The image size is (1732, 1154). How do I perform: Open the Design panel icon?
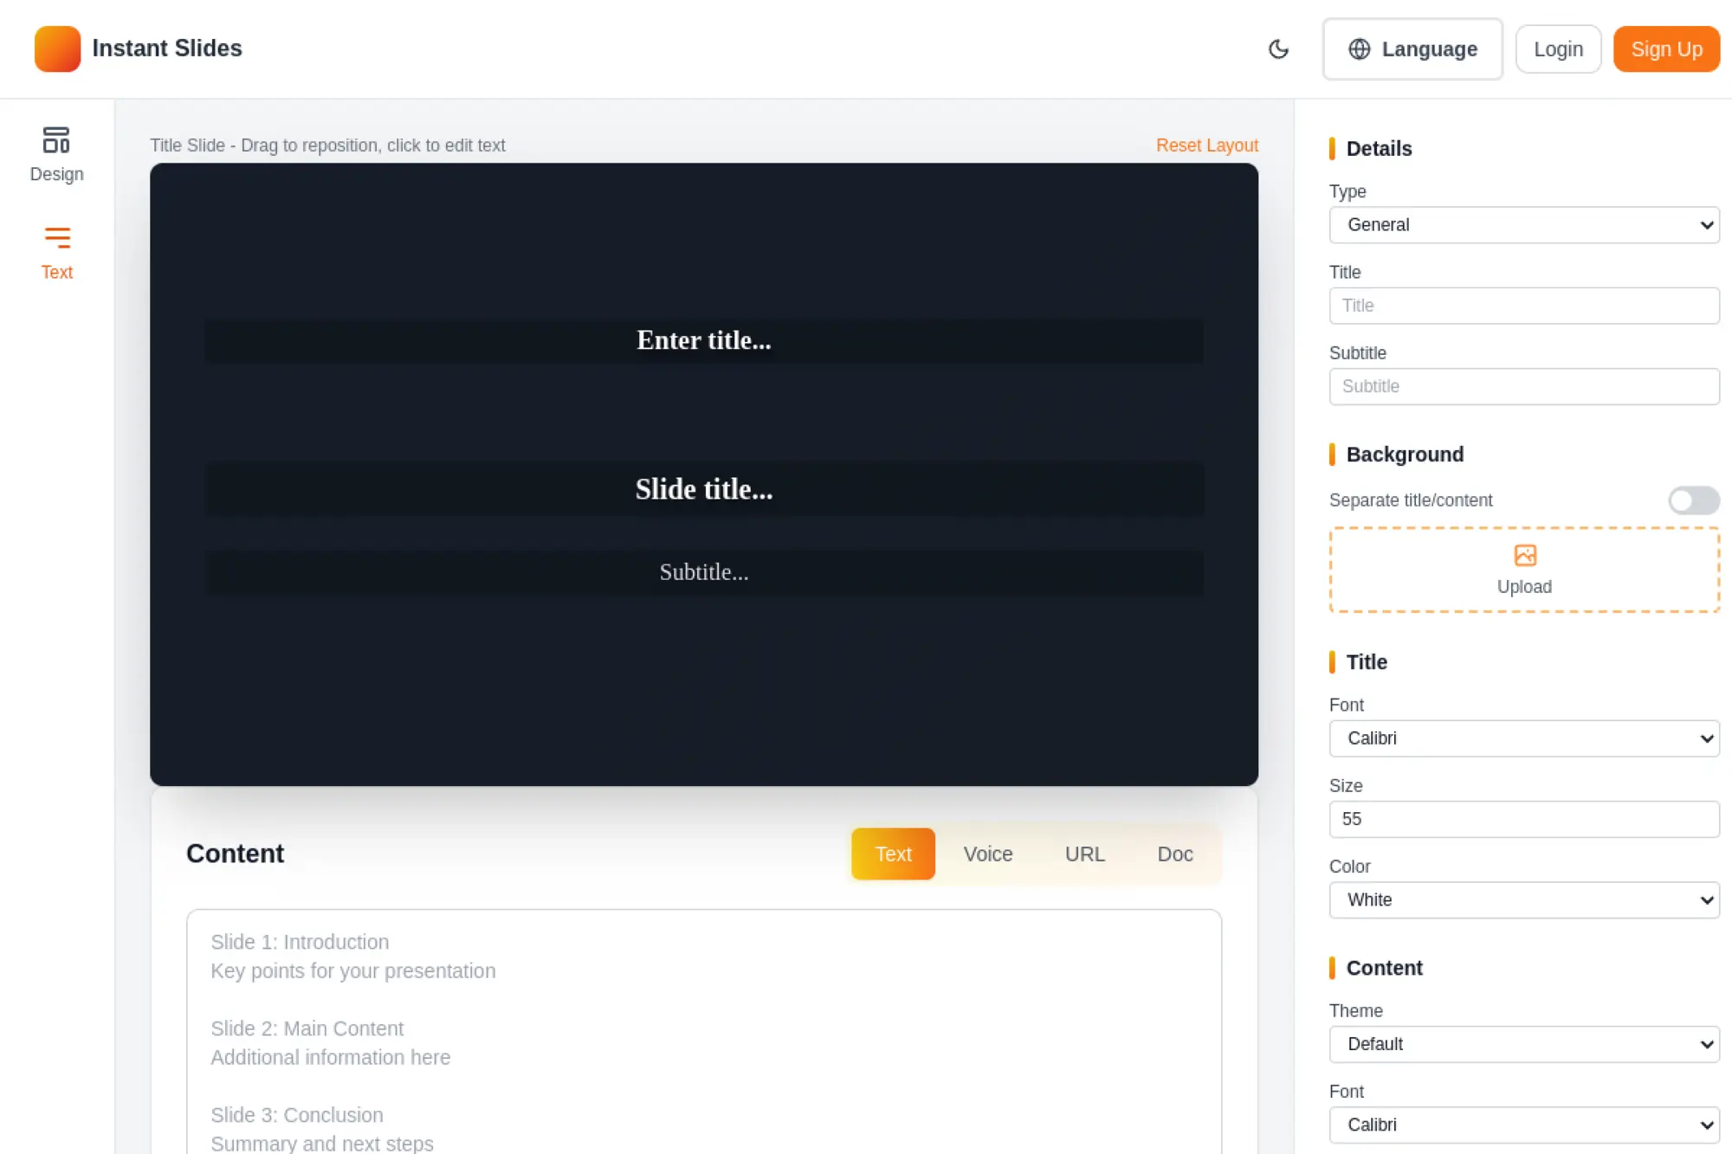coord(56,140)
